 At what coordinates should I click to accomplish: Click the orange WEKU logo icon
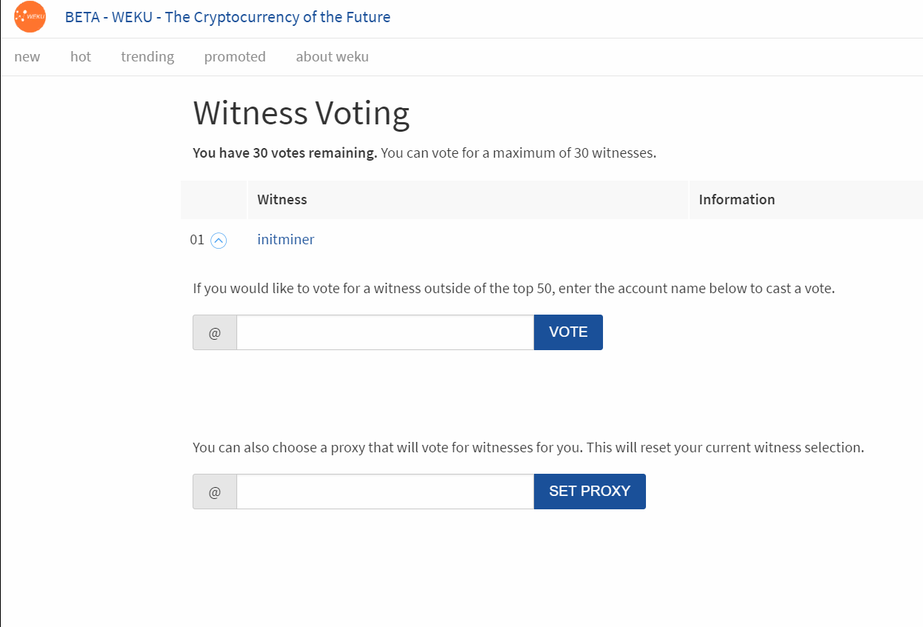(30, 17)
